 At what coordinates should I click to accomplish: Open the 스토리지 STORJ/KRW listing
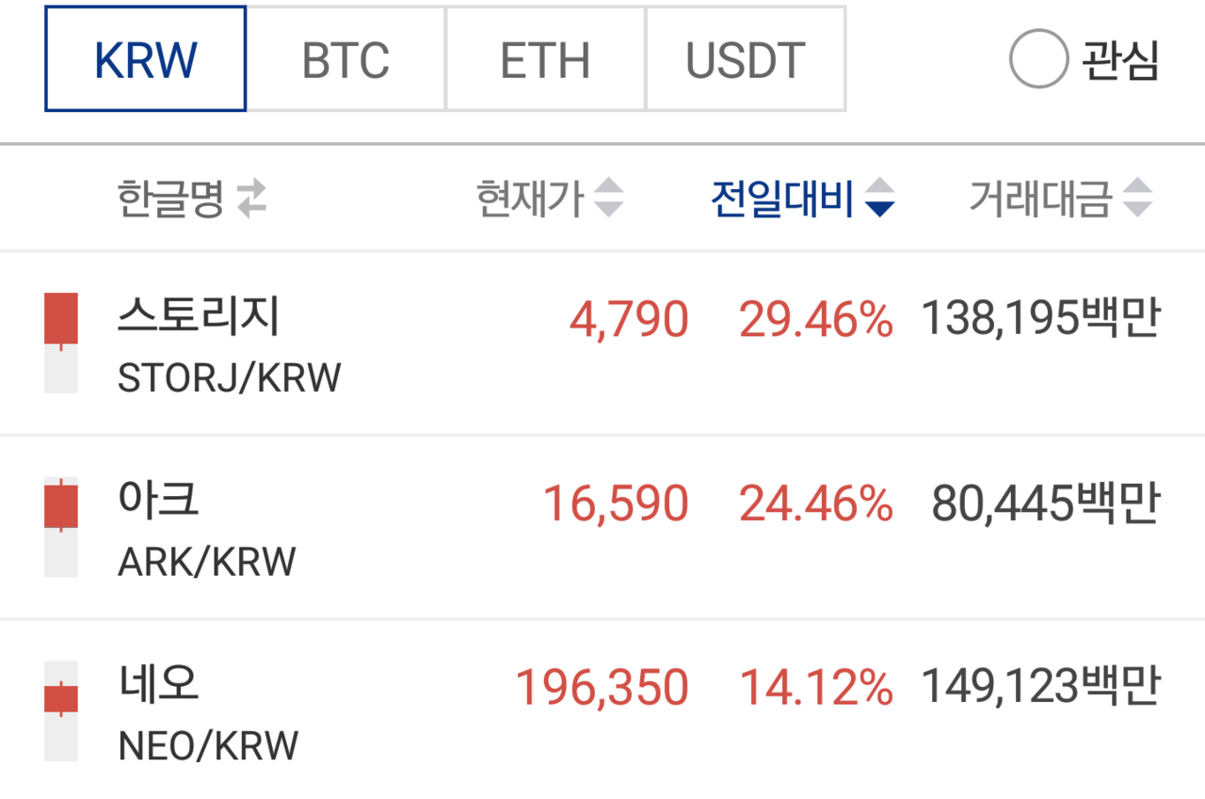point(377,341)
